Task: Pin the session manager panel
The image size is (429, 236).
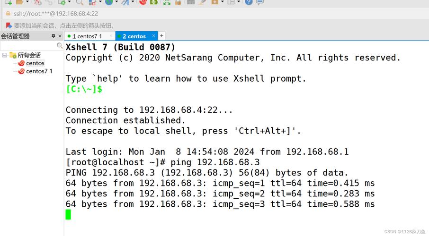Action: [x=54, y=36]
